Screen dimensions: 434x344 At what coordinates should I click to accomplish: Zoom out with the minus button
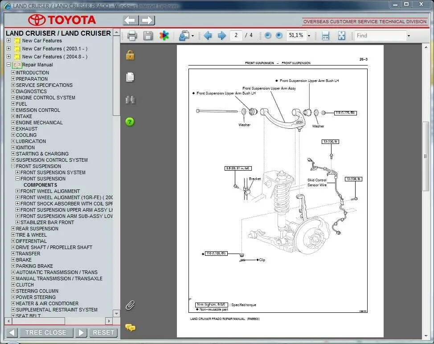(x=268, y=35)
